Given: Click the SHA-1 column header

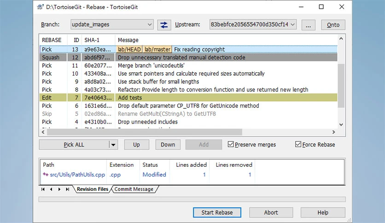Looking at the screenshot, I should (99, 40).
